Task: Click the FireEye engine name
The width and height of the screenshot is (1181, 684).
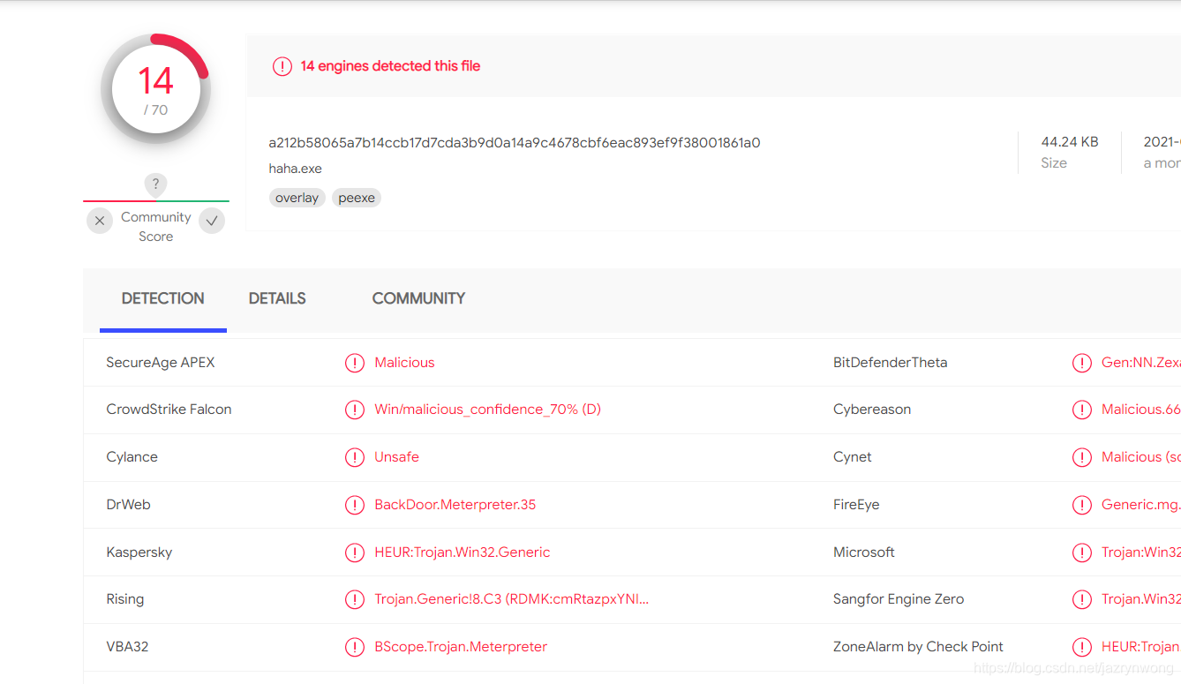Action: pyautogui.click(x=856, y=505)
